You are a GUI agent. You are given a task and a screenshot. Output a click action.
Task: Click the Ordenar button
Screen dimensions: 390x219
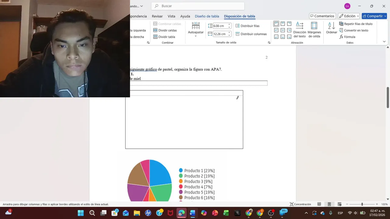point(331,28)
